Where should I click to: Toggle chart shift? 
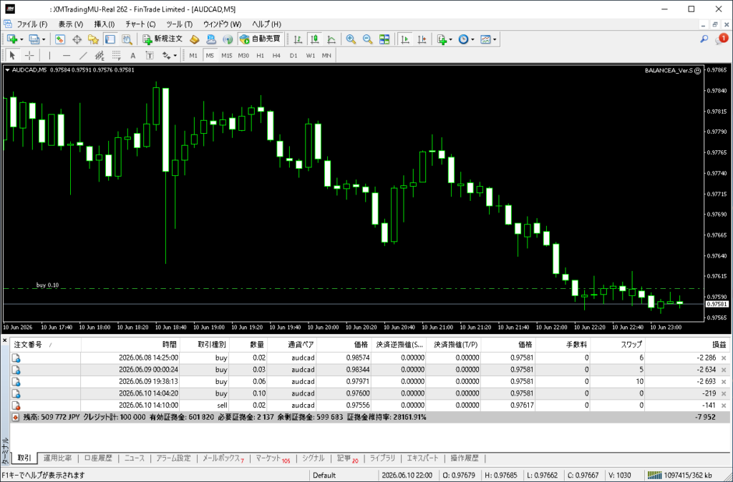(x=422, y=39)
